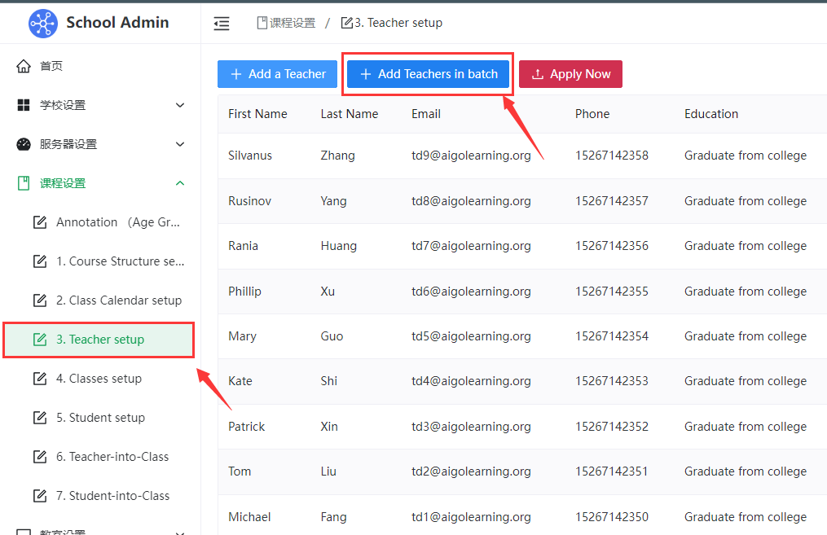This screenshot has height=535, width=827.
Task: Click the grid icon for 学校设置
Action: [24, 105]
